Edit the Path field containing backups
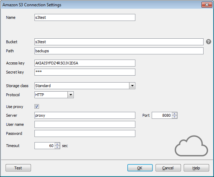 (x=119, y=51)
